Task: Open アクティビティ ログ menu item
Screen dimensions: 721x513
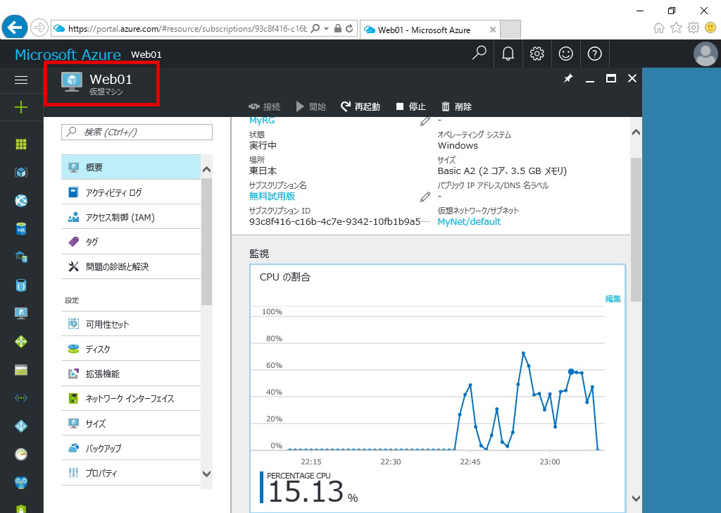Action: point(131,192)
